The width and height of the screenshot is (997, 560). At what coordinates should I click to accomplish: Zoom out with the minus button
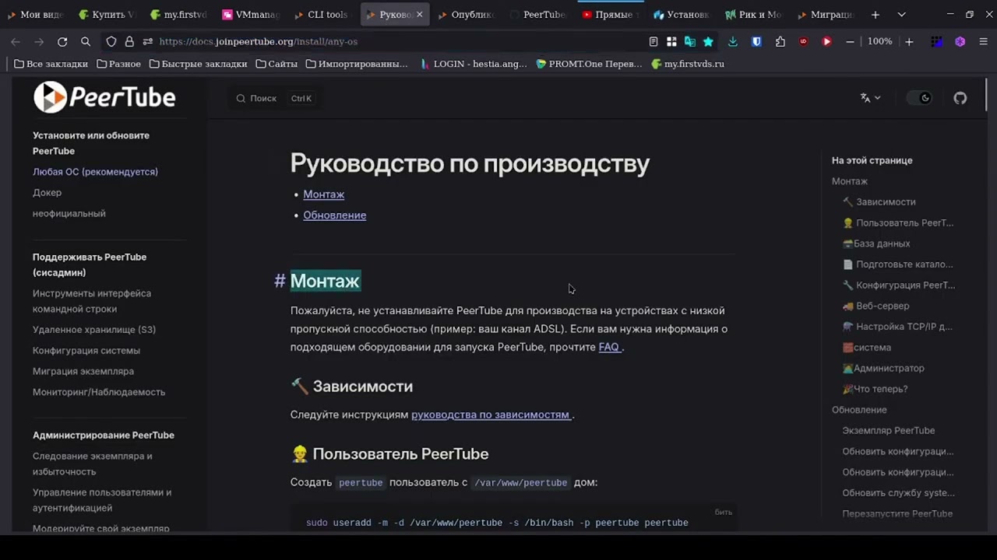850,41
